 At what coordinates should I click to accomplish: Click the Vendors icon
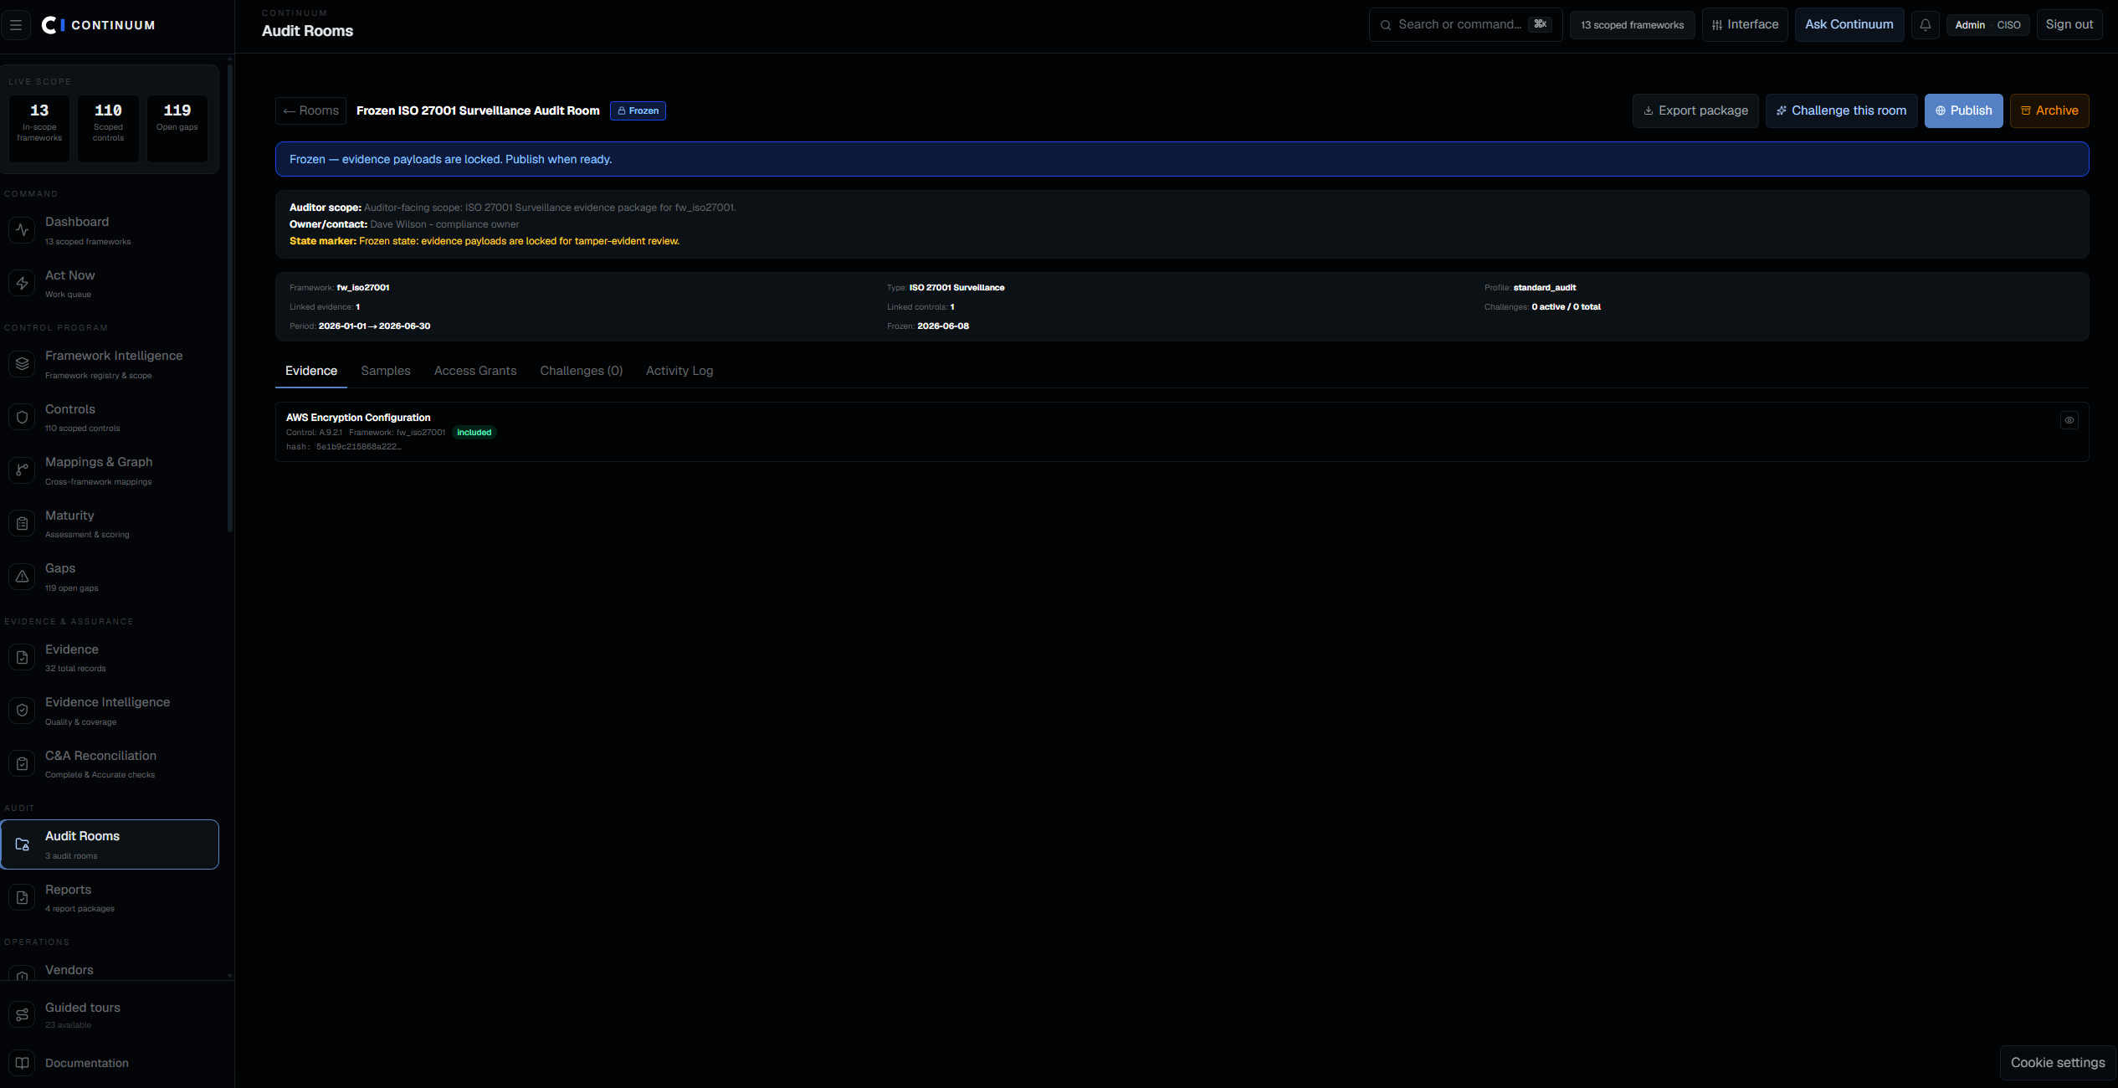click(x=23, y=974)
